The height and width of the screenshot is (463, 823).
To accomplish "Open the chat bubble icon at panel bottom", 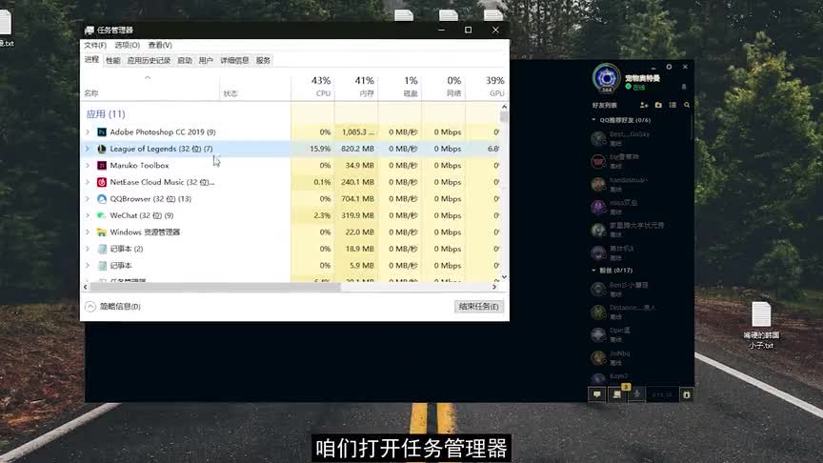I will [597, 394].
